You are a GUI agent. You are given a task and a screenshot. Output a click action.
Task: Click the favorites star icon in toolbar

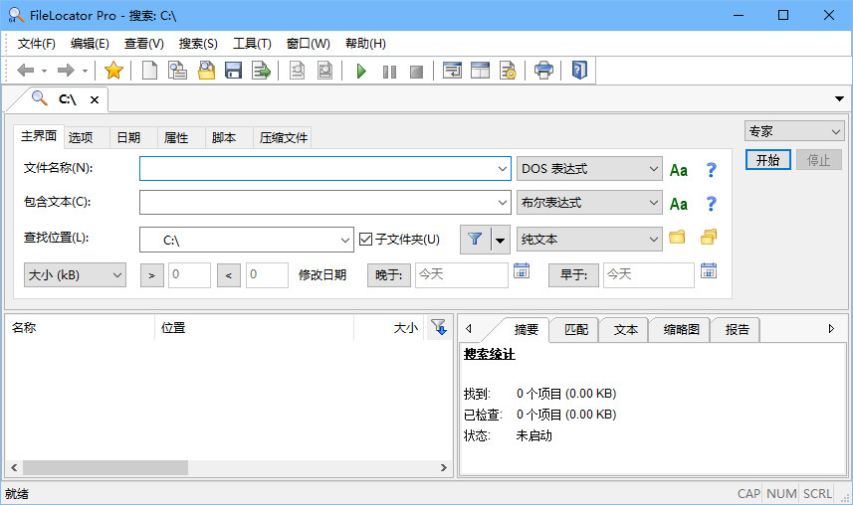click(x=113, y=71)
